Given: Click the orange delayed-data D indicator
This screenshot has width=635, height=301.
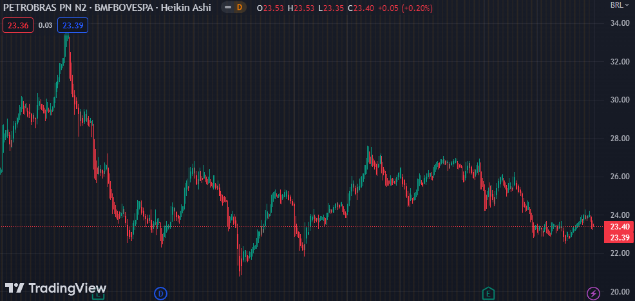Looking at the screenshot, I should 240,7.
